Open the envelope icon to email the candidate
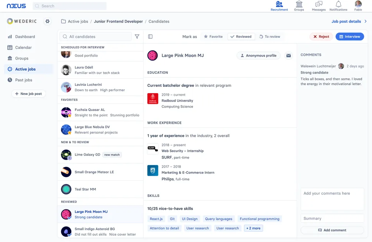372x242 pixels. click(x=289, y=55)
